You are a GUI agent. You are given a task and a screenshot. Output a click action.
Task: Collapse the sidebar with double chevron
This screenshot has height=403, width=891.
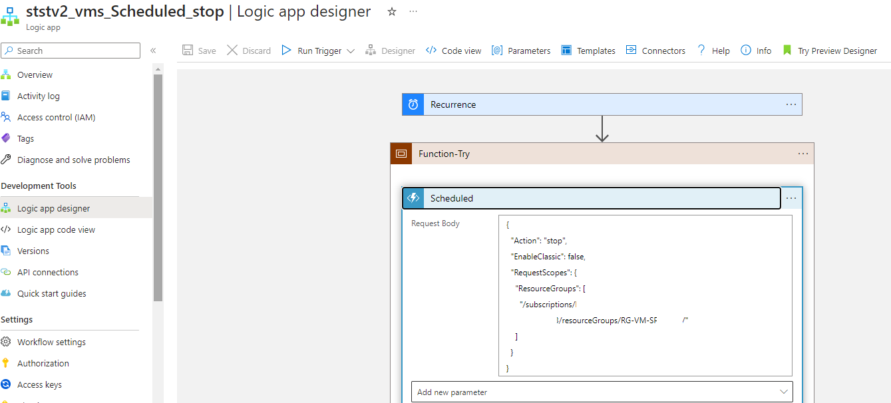(x=153, y=51)
